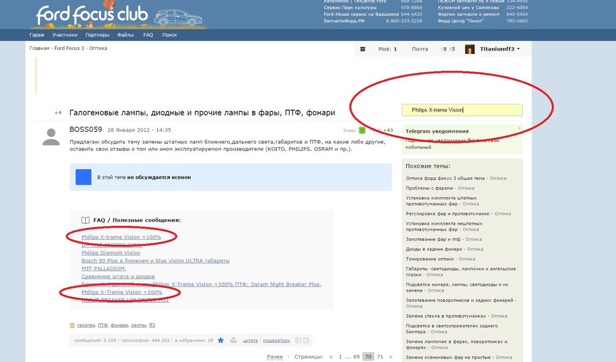The image size is (616, 362).
Task: Click the search field with Philips X-treme Vision
Action: click(462, 110)
